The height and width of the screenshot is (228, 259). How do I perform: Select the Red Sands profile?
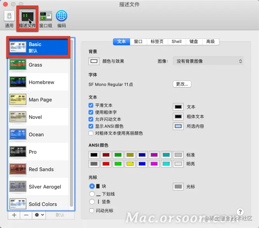(39, 169)
